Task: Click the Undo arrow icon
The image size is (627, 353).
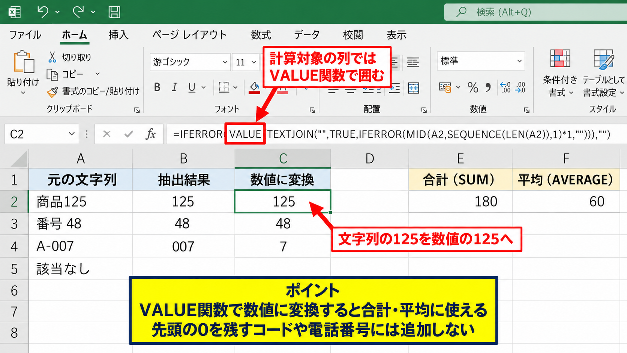Action: pos(42,12)
